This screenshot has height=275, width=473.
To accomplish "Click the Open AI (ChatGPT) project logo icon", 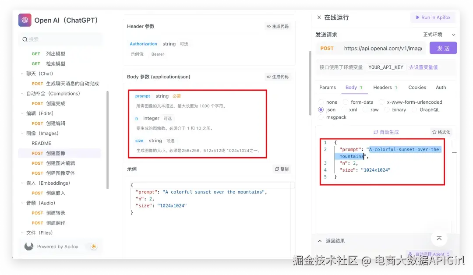I will click(25, 20).
